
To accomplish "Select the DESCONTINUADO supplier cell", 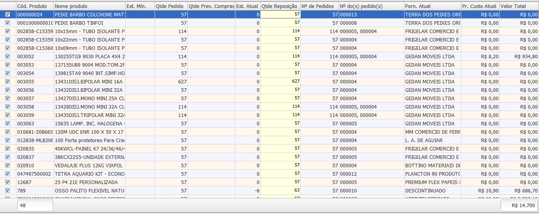I will click(x=432, y=190).
